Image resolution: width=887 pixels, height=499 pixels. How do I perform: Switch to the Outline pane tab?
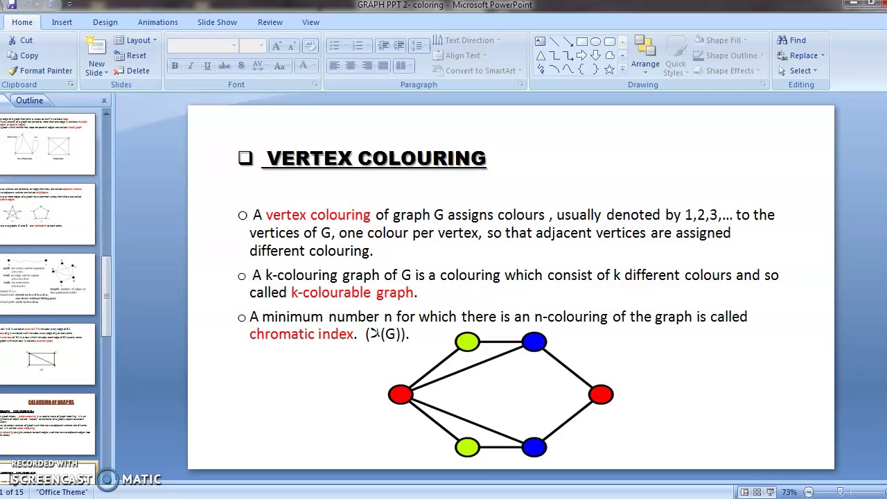[30, 100]
